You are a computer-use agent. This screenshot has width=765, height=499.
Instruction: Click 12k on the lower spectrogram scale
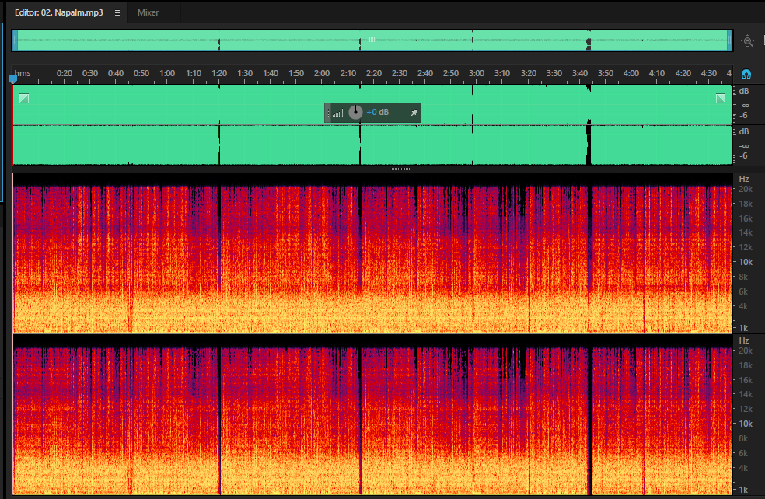(746, 409)
